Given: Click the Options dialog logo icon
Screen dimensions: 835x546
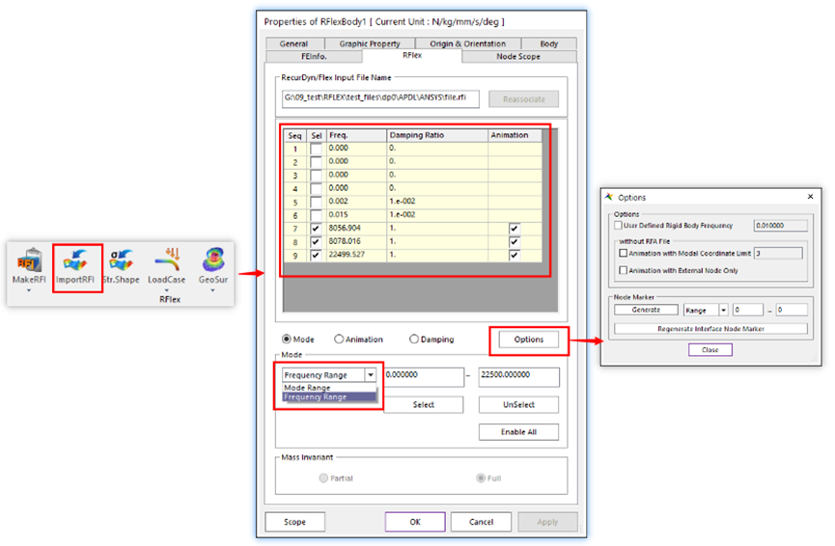Looking at the screenshot, I should (609, 197).
